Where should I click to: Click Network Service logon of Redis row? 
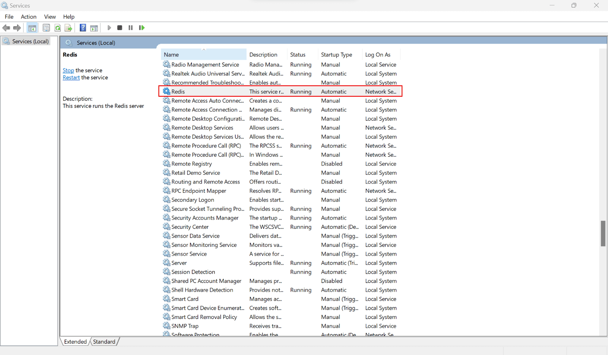coord(381,91)
